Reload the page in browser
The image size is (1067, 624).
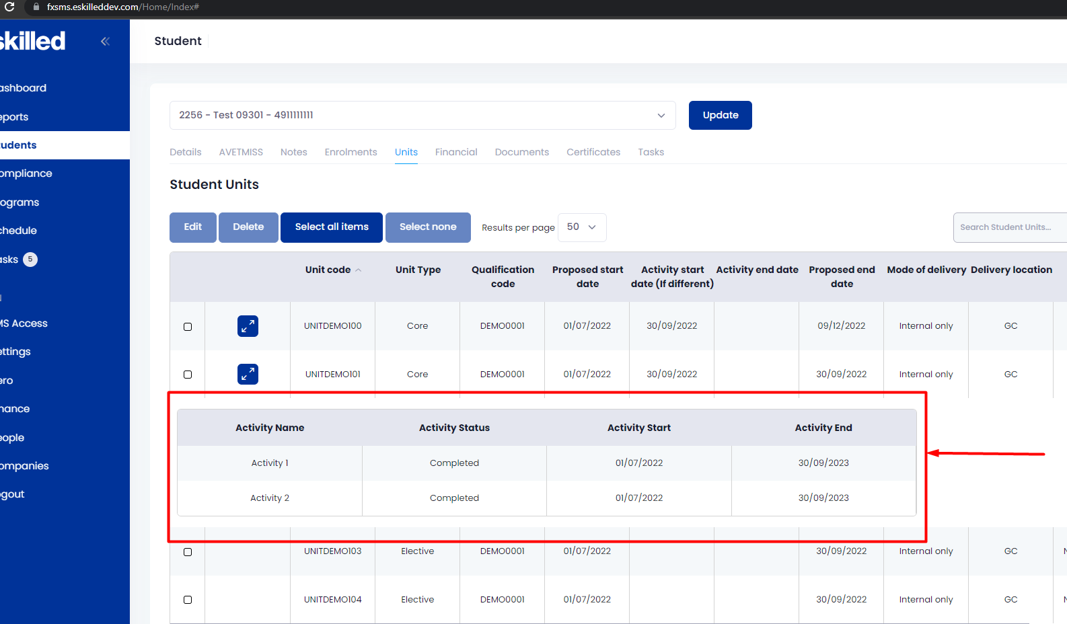(x=9, y=7)
